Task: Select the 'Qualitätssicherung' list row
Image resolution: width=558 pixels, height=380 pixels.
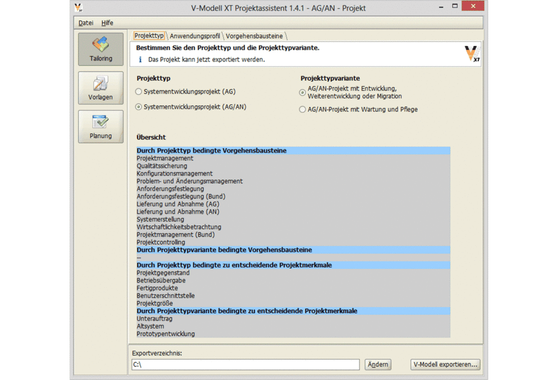Action: pyautogui.click(x=293, y=166)
